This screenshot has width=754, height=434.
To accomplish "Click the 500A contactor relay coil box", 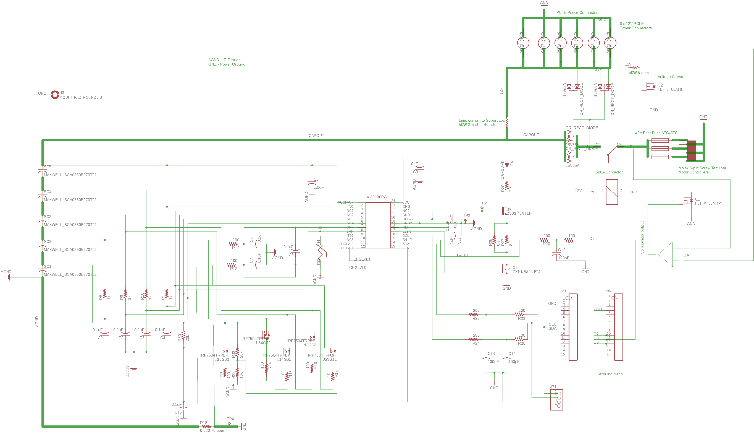I will pyautogui.click(x=612, y=192).
